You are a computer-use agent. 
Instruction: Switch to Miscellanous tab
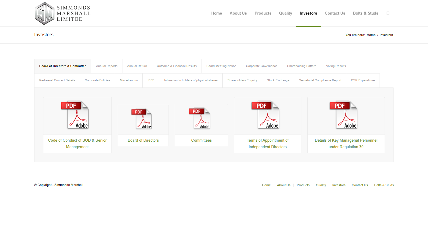pos(129,80)
